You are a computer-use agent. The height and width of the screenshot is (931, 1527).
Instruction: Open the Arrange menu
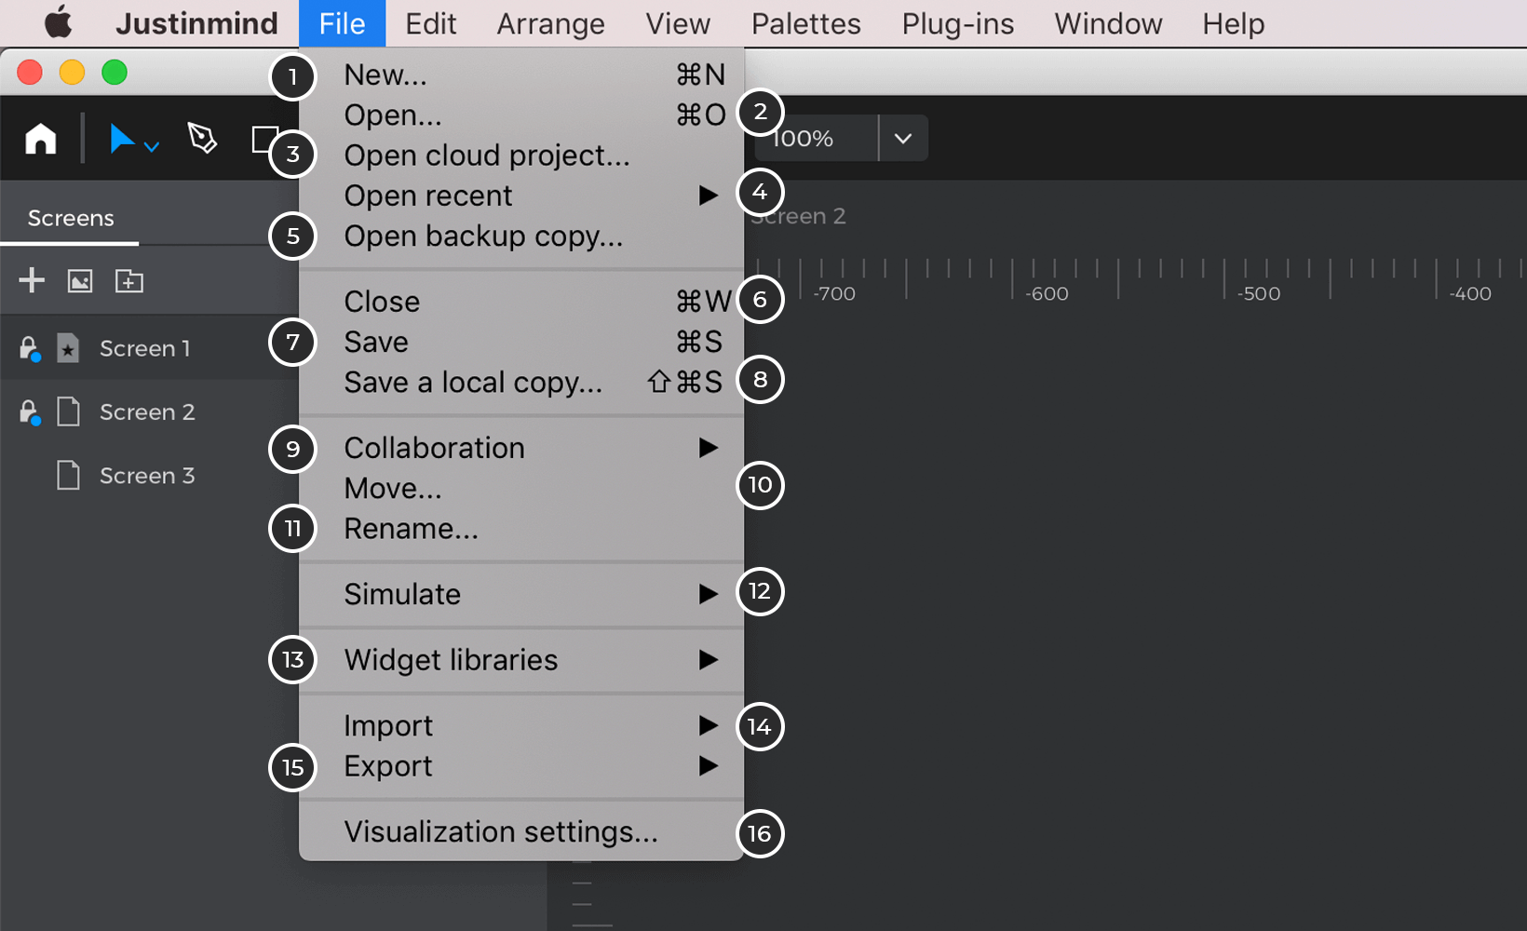pos(550,23)
